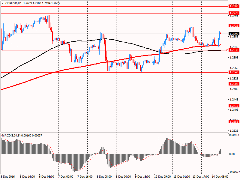Select the 1.2632 price level label
Viewport: 240px width, 180px height.
234,50
